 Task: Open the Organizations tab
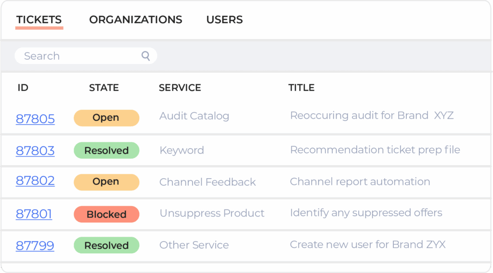pyautogui.click(x=135, y=19)
